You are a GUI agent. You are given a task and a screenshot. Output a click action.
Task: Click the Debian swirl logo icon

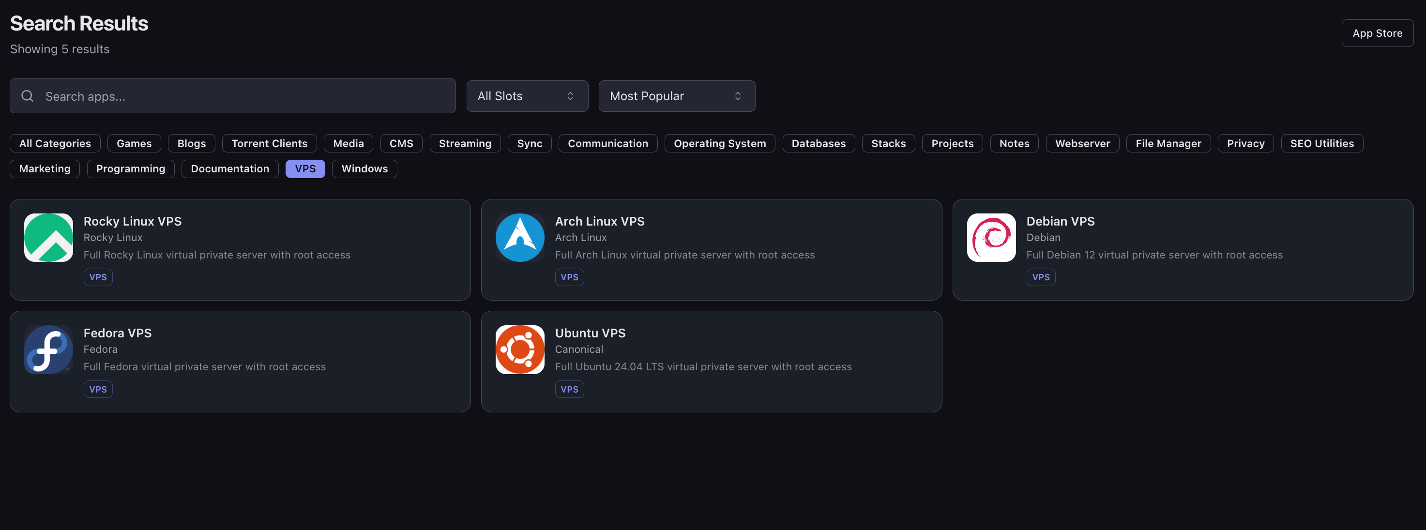pyautogui.click(x=991, y=238)
